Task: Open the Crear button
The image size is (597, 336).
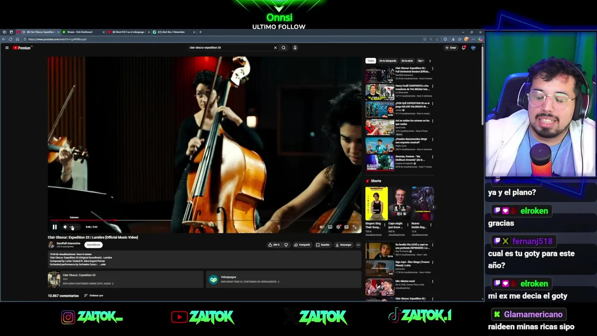Action: coord(451,48)
